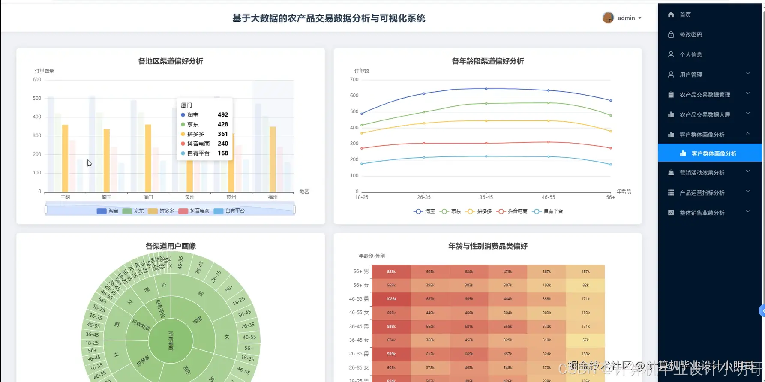Click the 各年龄段渠道偏好分析 chart title
Image resolution: width=765 pixels, height=382 pixels.
coord(488,61)
